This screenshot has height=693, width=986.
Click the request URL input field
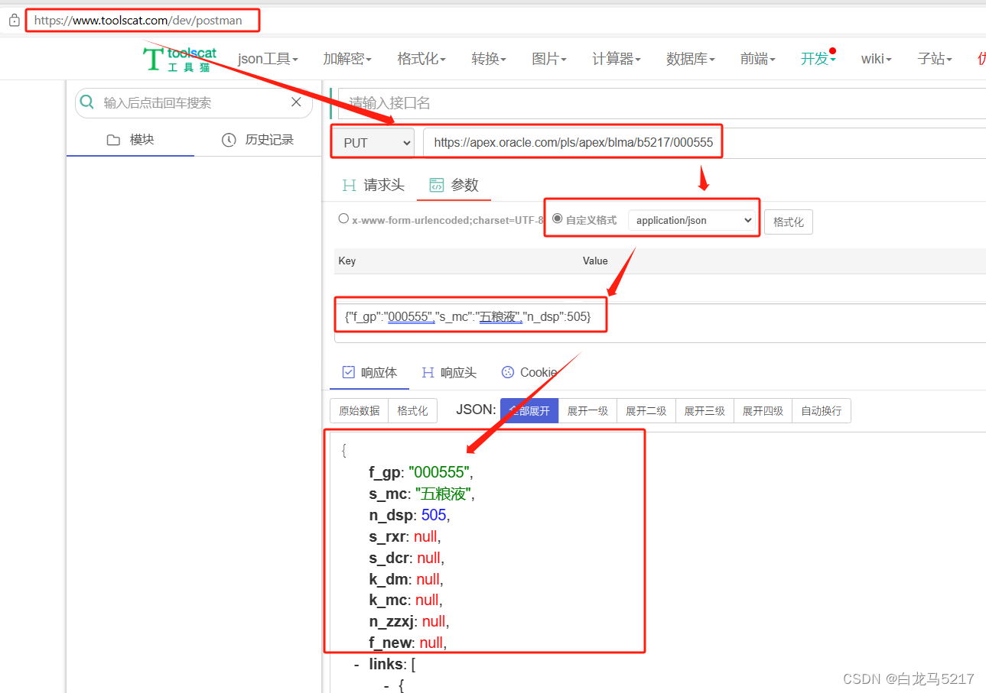pyautogui.click(x=705, y=142)
